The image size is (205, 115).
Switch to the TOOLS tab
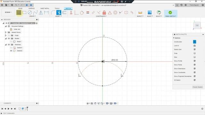pyautogui.click(x=57, y=8)
